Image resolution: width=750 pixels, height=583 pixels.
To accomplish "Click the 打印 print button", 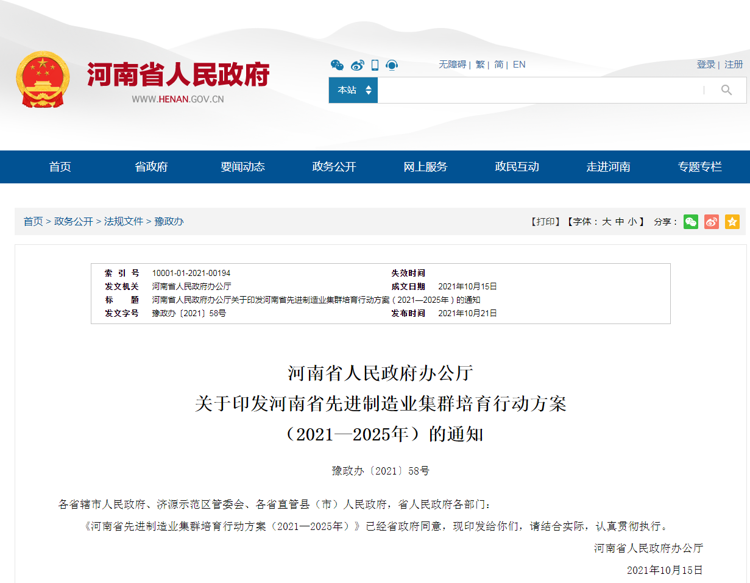I will (545, 222).
